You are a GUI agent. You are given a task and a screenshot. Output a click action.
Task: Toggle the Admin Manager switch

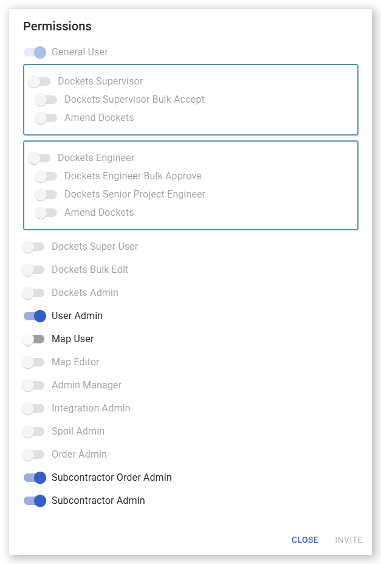tap(34, 385)
